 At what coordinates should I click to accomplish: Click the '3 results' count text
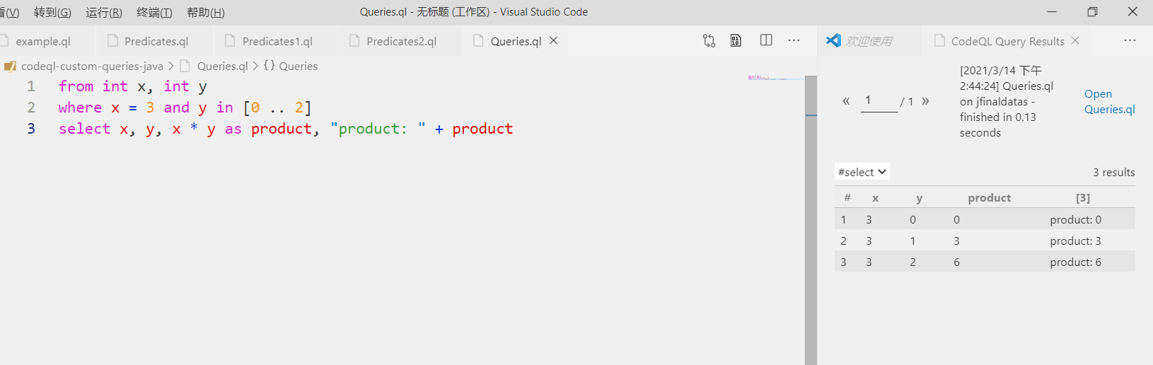pyautogui.click(x=1113, y=172)
